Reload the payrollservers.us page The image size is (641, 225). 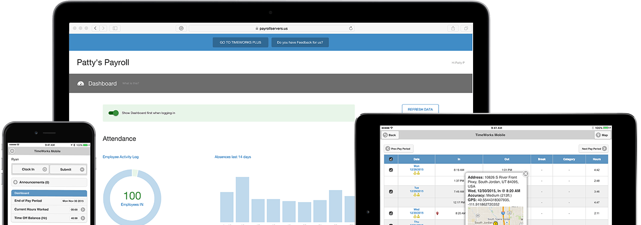tap(351, 29)
